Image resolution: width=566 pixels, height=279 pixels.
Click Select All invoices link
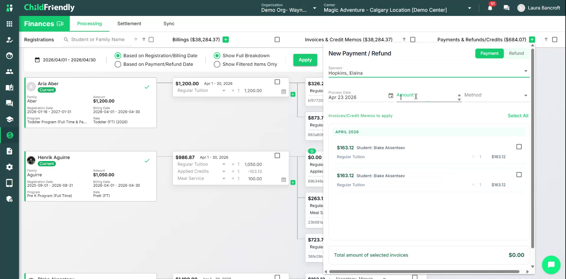click(x=518, y=116)
